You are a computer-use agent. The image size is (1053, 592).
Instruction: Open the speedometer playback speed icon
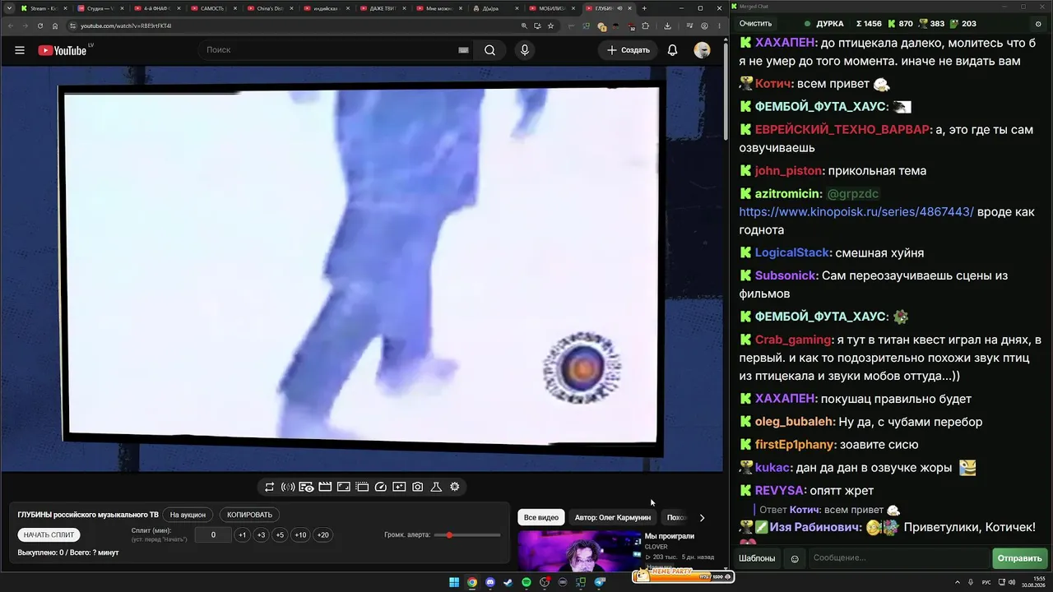tap(380, 487)
